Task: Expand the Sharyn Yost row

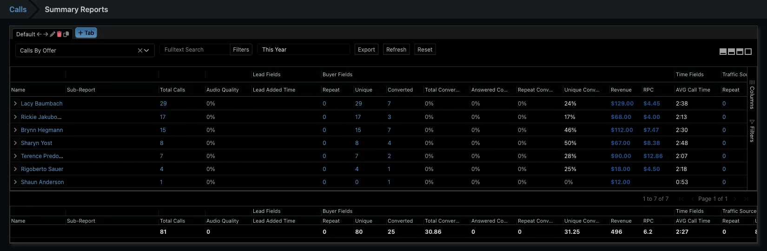Action: tap(15, 143)
